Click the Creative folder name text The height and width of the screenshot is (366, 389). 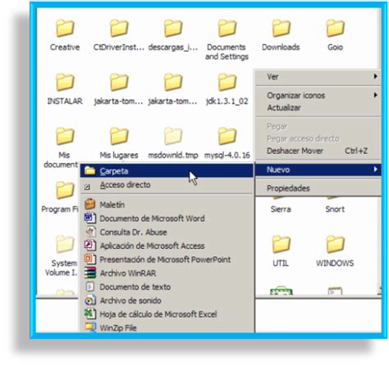point(65,47)
